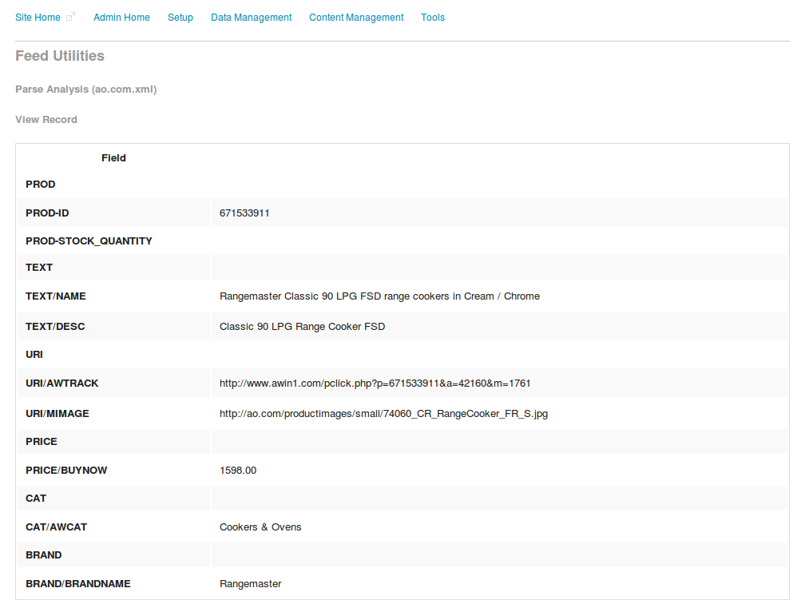805x616 pixels.
Task: Select the URI/MIMAGE field label
Action: [57, 414]
